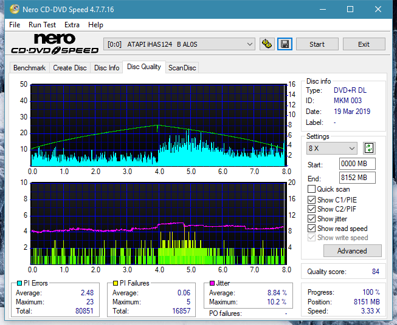Open the Help menu
Screen dimensions: 397x325
tap(95, 25)
